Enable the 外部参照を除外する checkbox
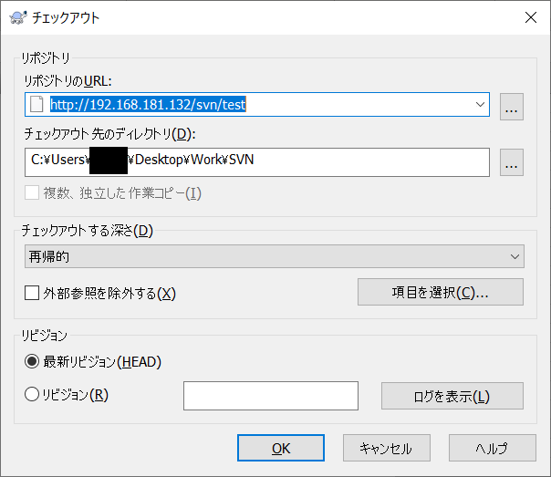Screen dimensions: 551x477 32,293
